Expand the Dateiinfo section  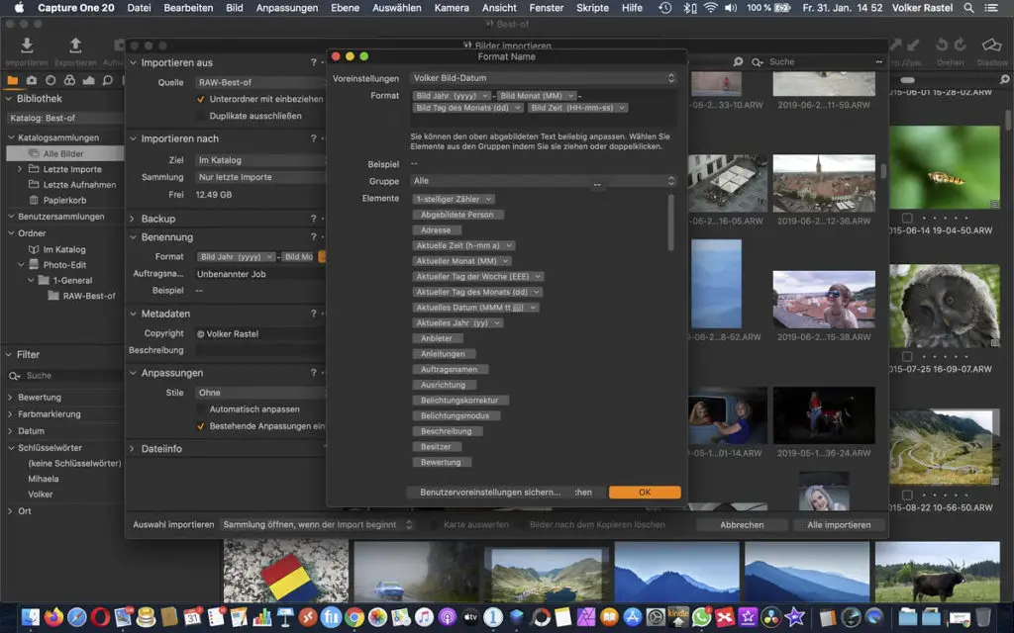132,449
